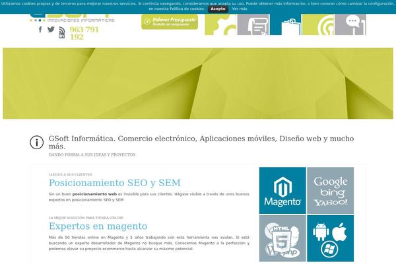Click the Magento logo tile

[x=282, y=191]
